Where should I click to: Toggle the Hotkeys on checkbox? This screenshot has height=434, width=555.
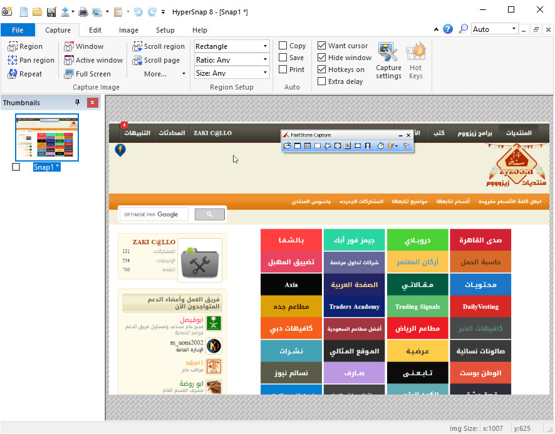point(321,70)
